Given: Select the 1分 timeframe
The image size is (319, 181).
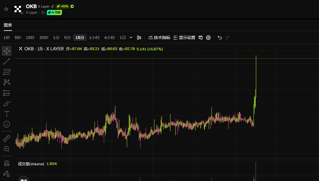Looking at the screenshot, I should tap(56, 38).
